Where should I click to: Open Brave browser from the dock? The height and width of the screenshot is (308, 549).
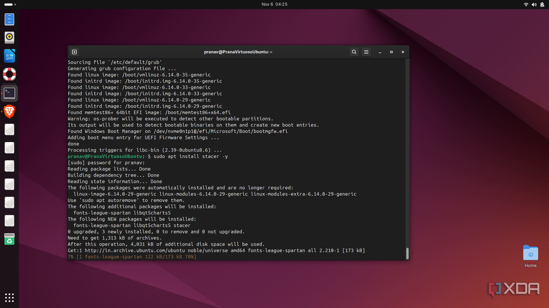tap(9, 112)
